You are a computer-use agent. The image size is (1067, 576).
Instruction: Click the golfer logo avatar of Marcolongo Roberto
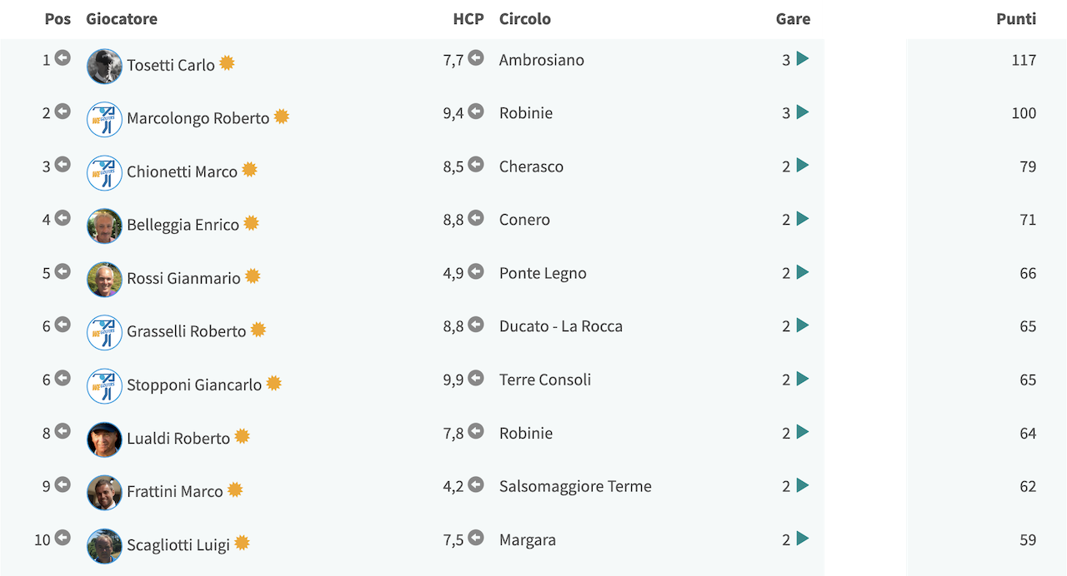coord(104,120)
